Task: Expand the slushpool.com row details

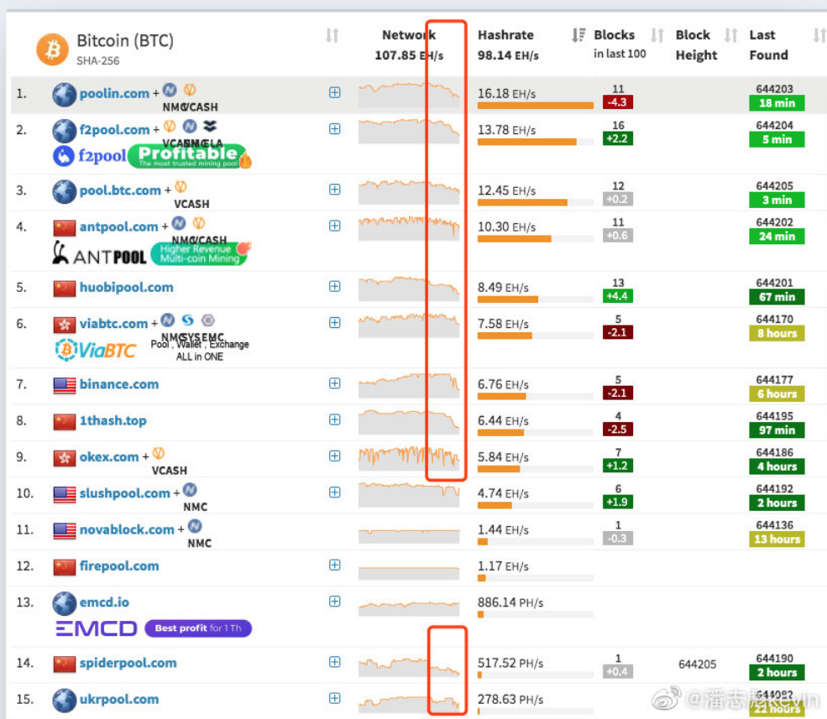Action: click(334, 492)
